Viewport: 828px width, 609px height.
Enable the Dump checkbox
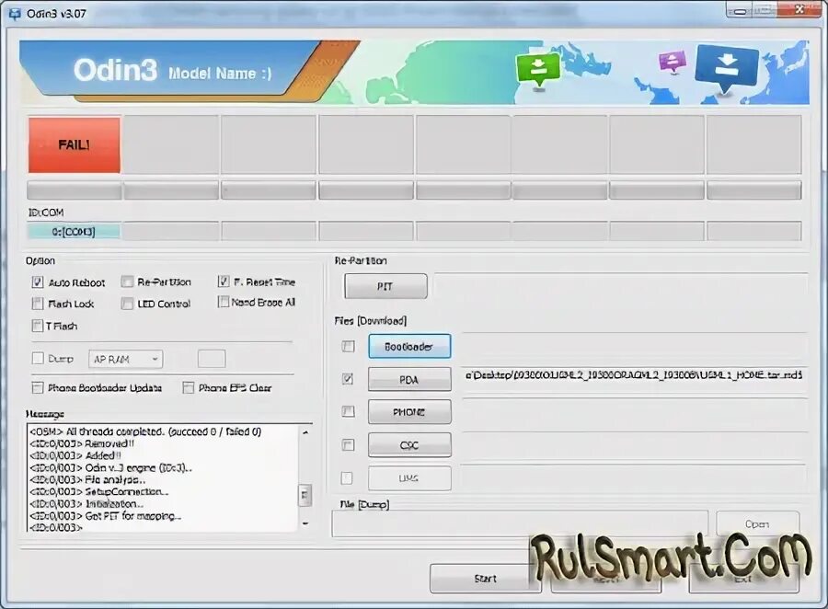click(x=38, y=358)
